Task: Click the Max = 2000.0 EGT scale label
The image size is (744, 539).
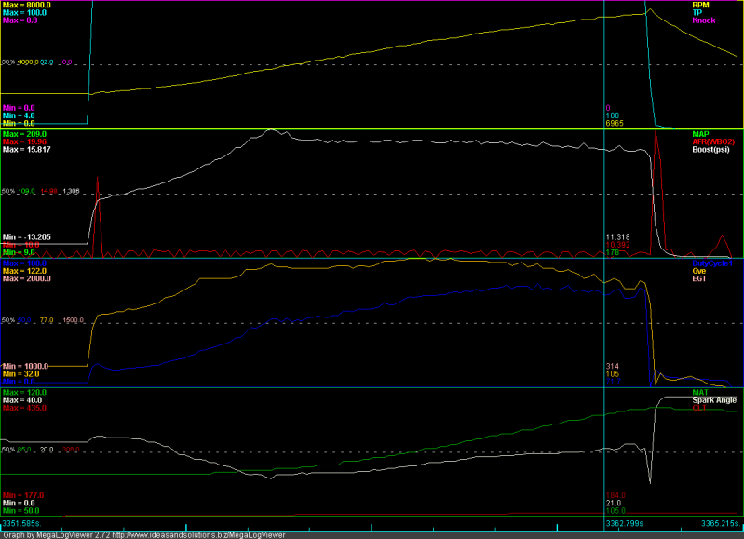Action: 27,278
